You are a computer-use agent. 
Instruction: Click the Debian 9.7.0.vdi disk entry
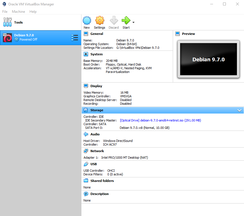pyautogui.click(x=145, y=128)
